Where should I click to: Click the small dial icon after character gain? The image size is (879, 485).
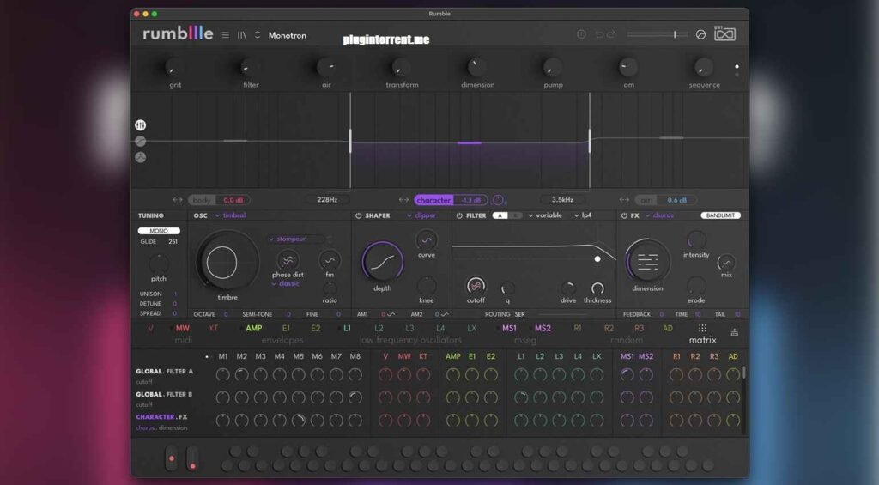pyautogui.click(x=498, y=200)
